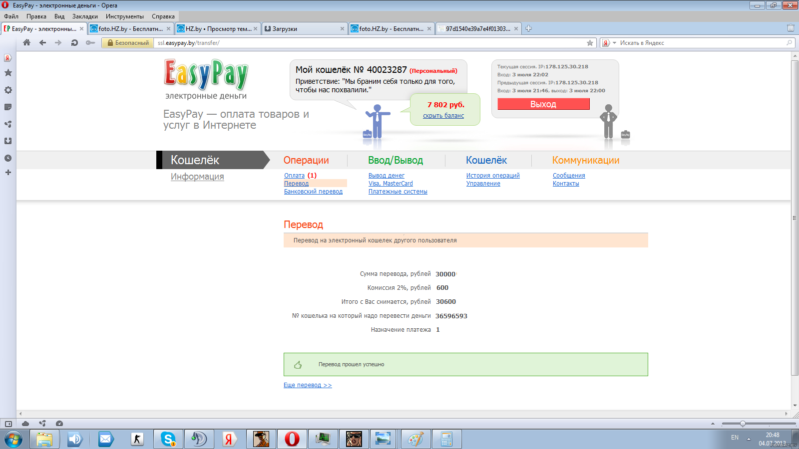Click the скрыть баланс link

443,116
